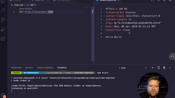
Task: Click the 'X-Powered-By' header line
Action: point(121,13)
